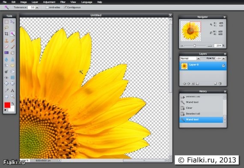Open the Filter menu
The image size is (244, 168).
click(x=63, y=2)
